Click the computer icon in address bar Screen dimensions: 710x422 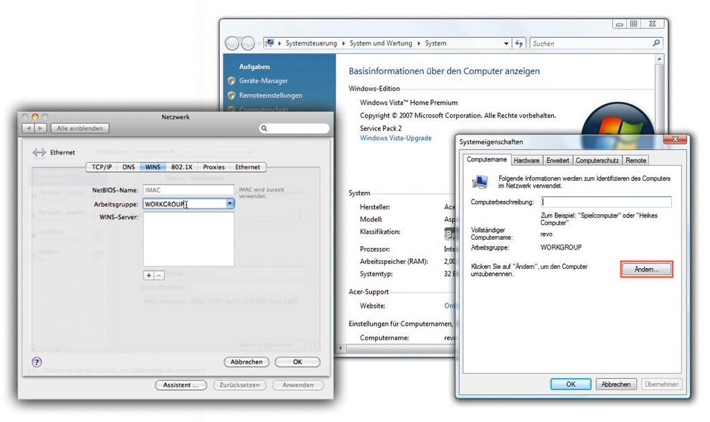270,43
